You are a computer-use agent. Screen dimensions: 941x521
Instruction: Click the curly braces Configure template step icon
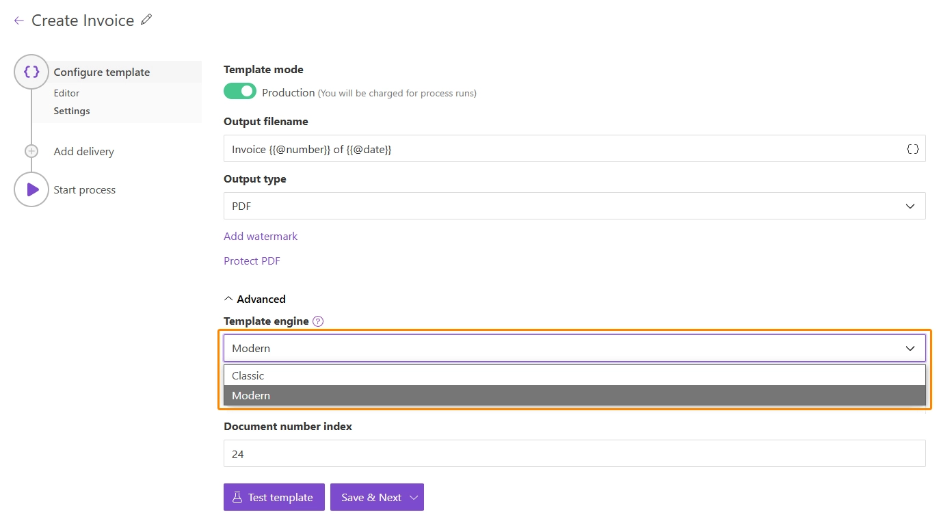[31, 72]
